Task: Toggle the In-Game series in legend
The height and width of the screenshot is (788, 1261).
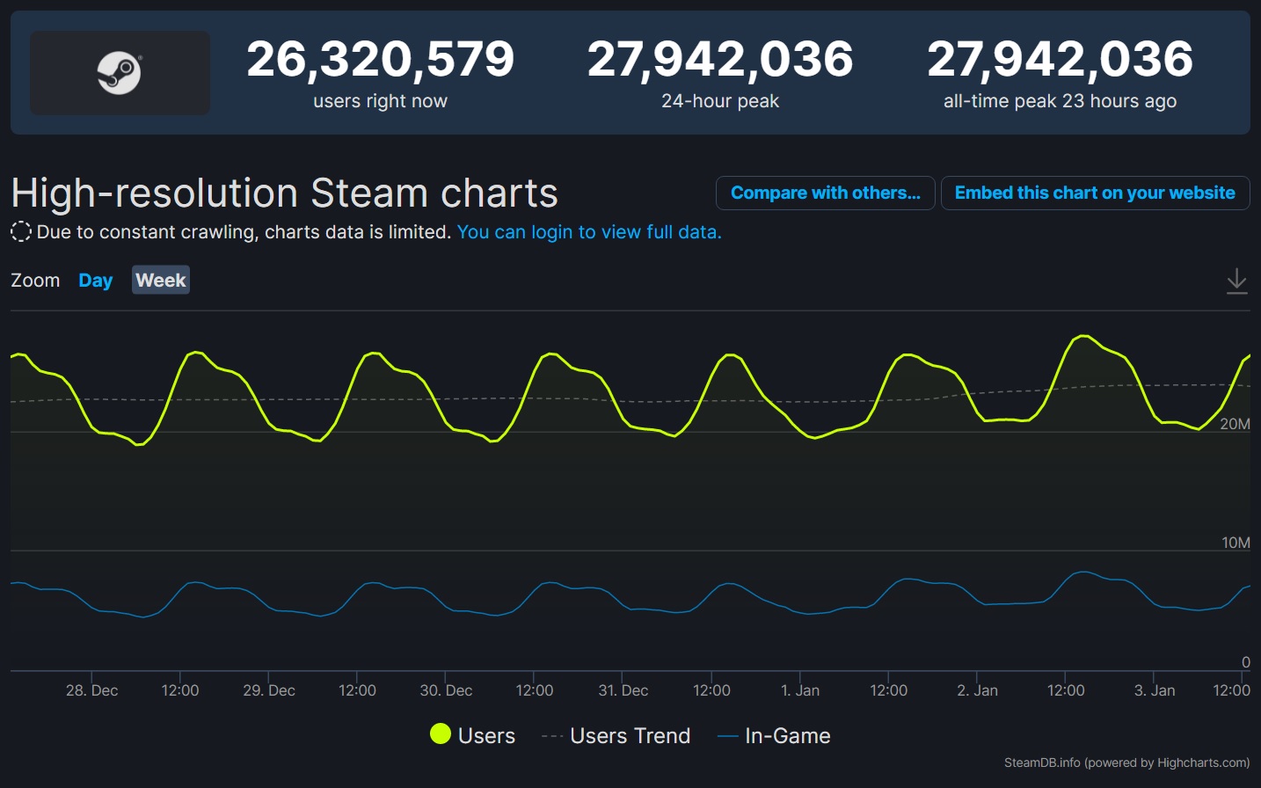Action: (775, 735)
